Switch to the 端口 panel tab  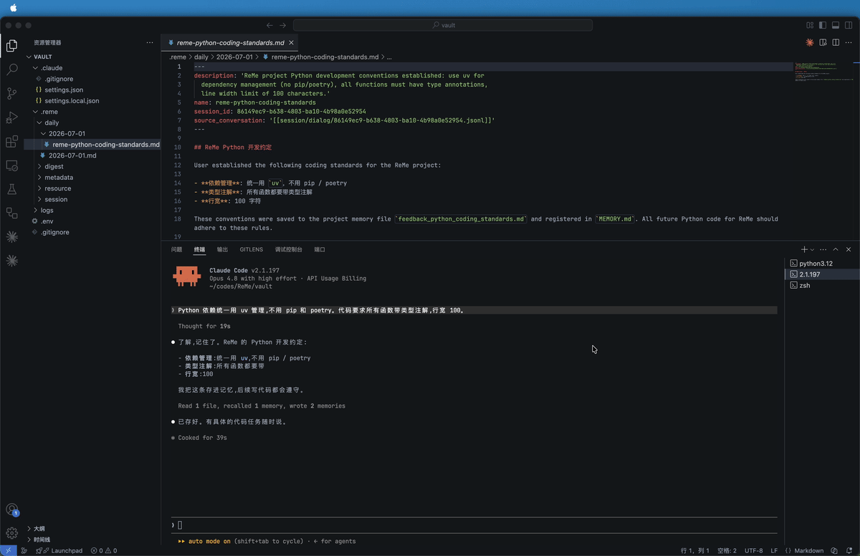[320, 249]
